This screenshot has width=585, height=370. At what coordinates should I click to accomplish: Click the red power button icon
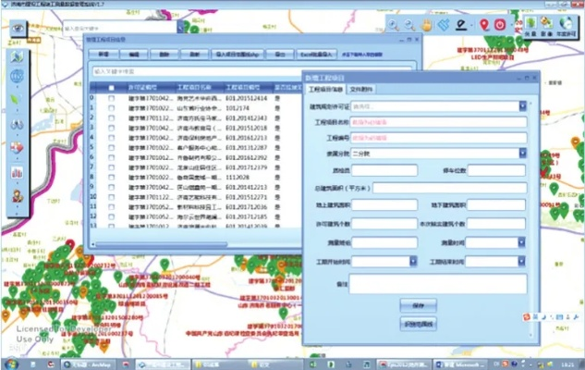pyautogui.click(x=501, y=24)
